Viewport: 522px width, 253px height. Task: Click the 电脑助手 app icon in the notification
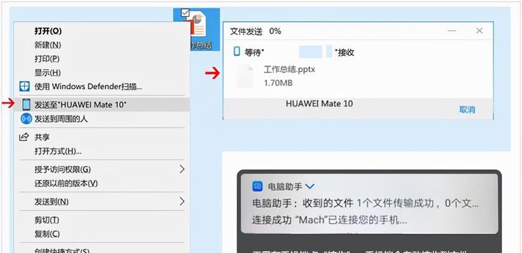coord(258,187)
